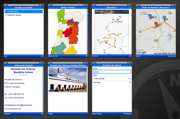Click 'OK' softkey on Informação do local

coord(42,114)
